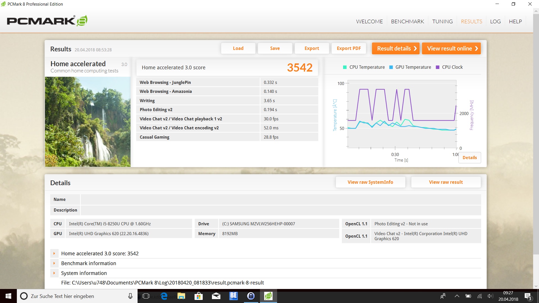Toggle the CPU Clock legend swatch
The width and height of the screenshot is (539, 303).
click(x=437, y=67)
